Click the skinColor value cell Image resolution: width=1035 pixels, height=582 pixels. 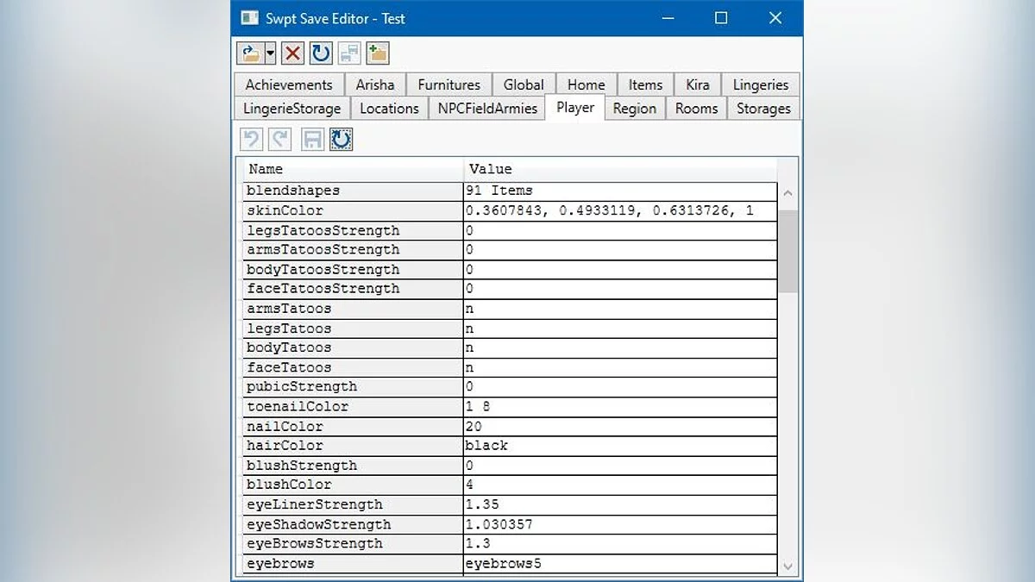pos(619,210)
